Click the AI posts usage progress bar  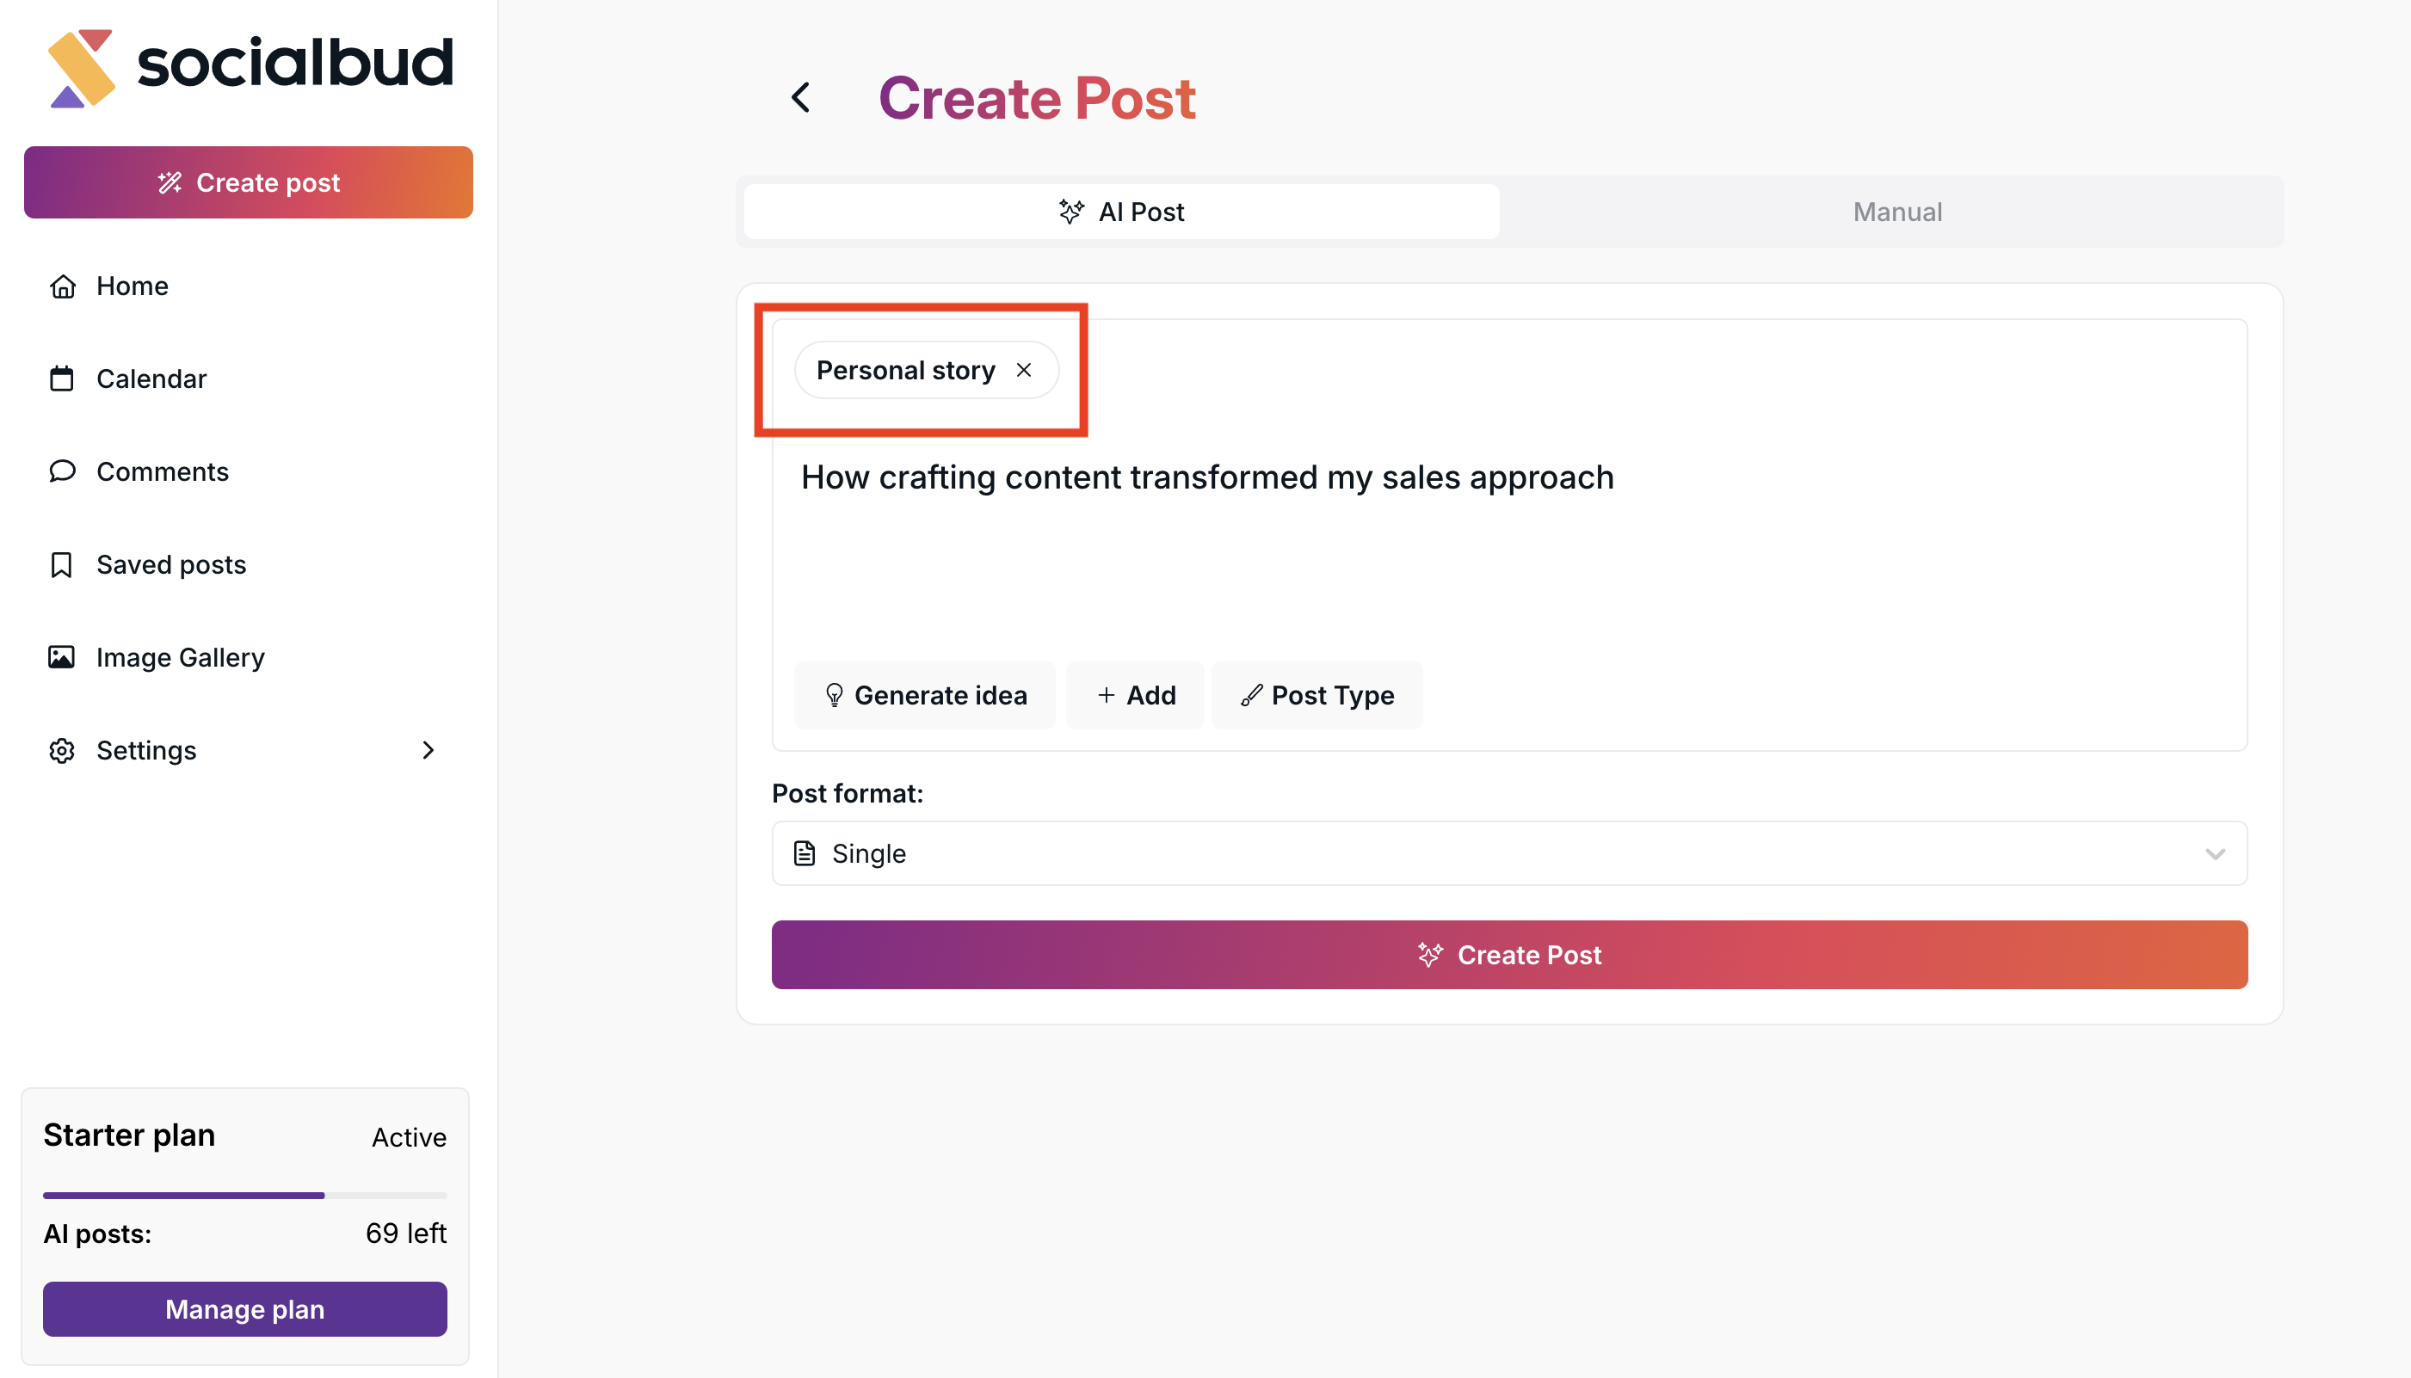244,1196
